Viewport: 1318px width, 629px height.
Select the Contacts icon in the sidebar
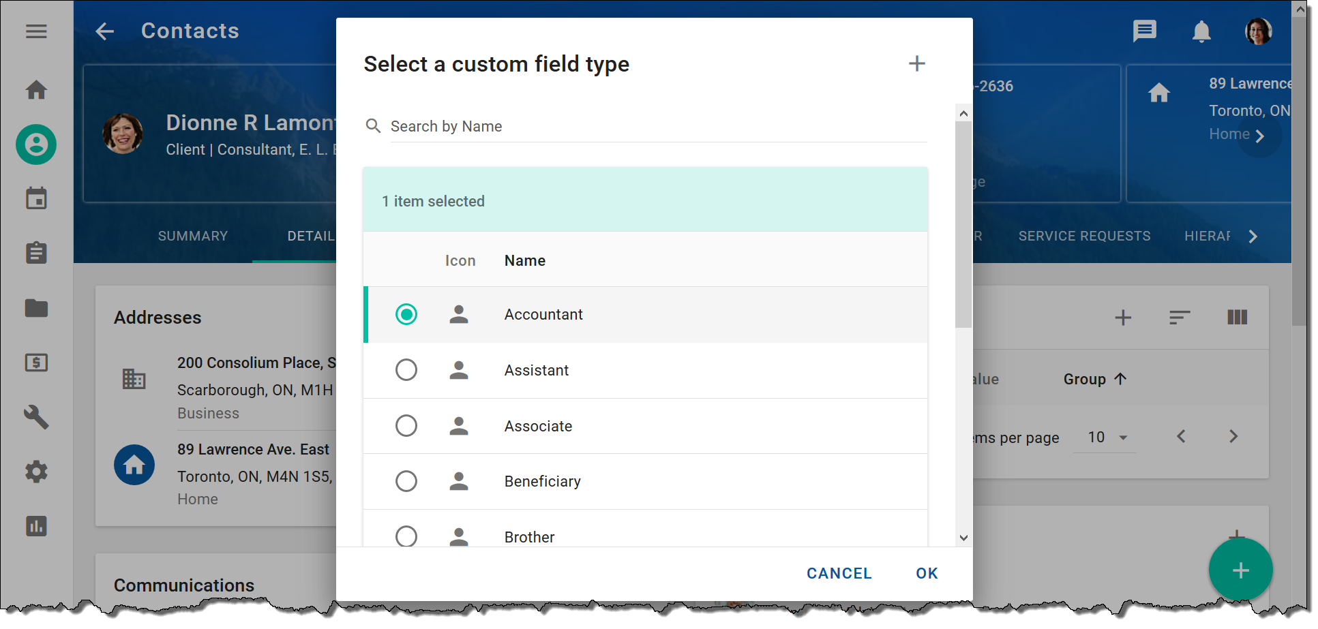35,144
